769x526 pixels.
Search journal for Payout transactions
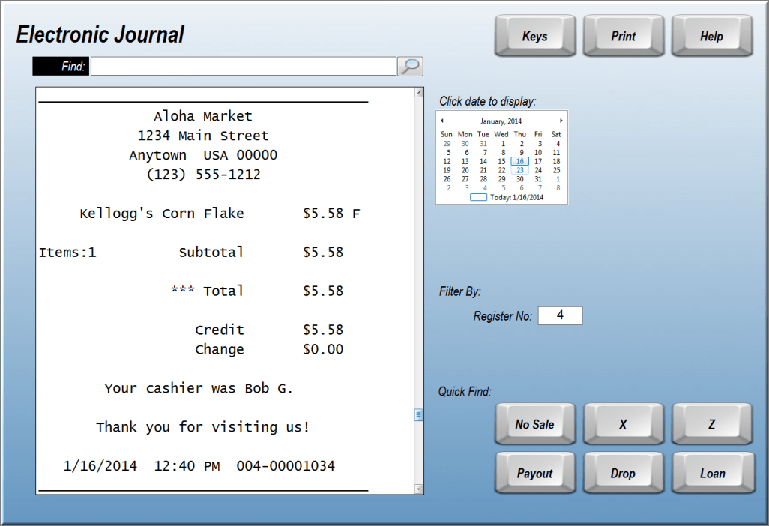(534, 473)
